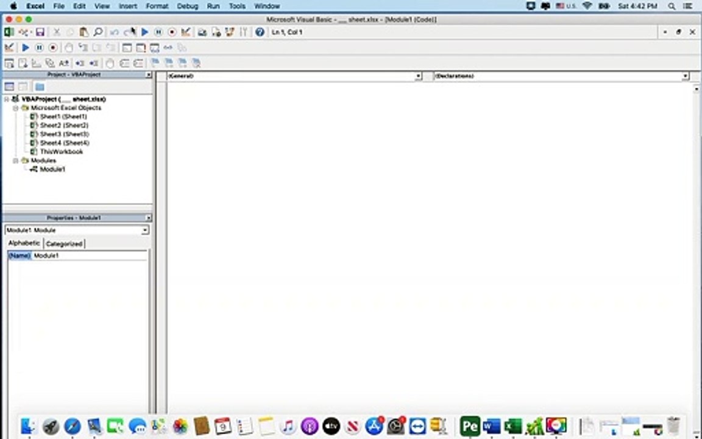Select Sheet1 (Sheet1) in project tree

coord(63,116)
